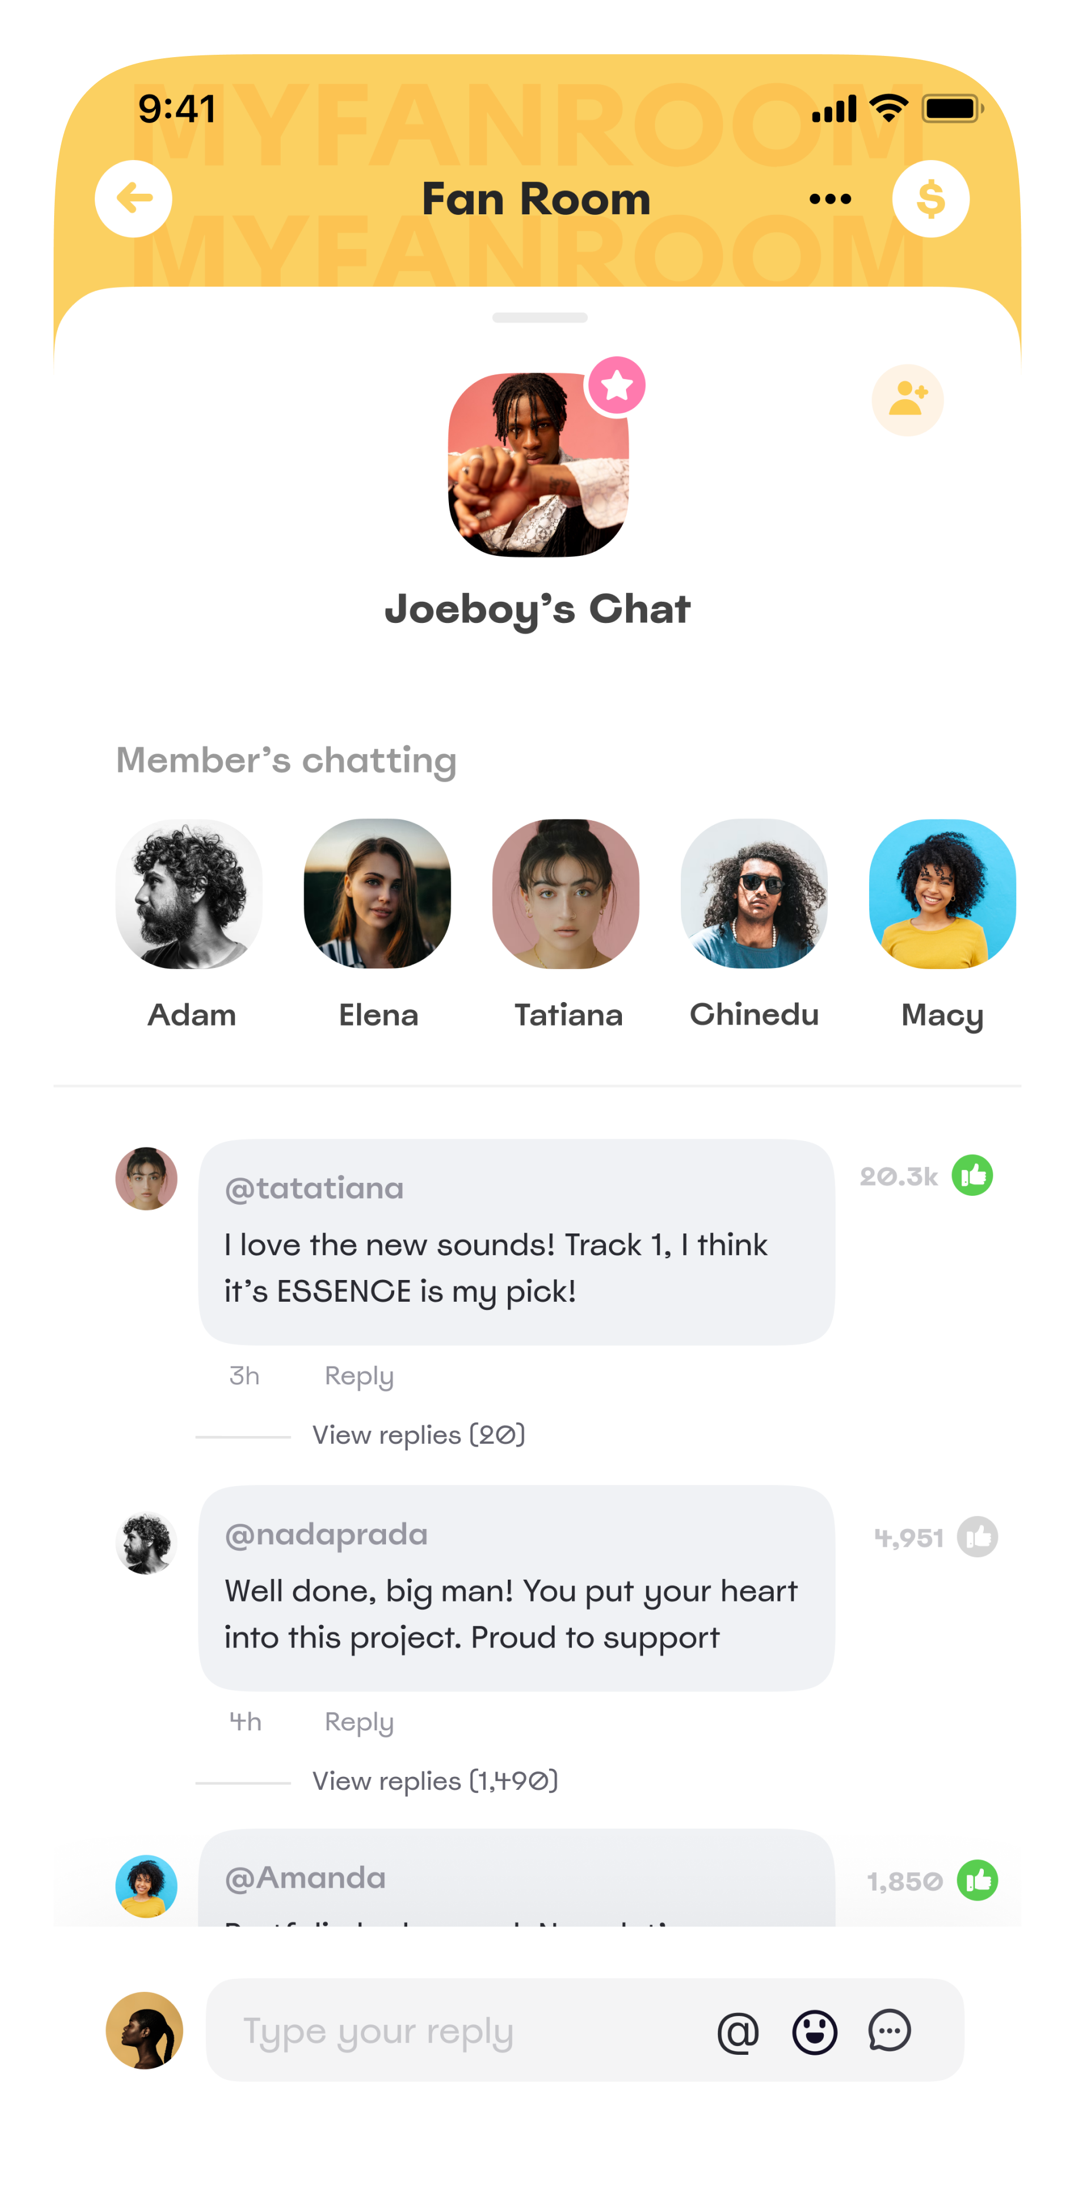The height and width of the screenshot is (2202, 1075).
Task: Click the add member icon
Action: click(907, 400)
